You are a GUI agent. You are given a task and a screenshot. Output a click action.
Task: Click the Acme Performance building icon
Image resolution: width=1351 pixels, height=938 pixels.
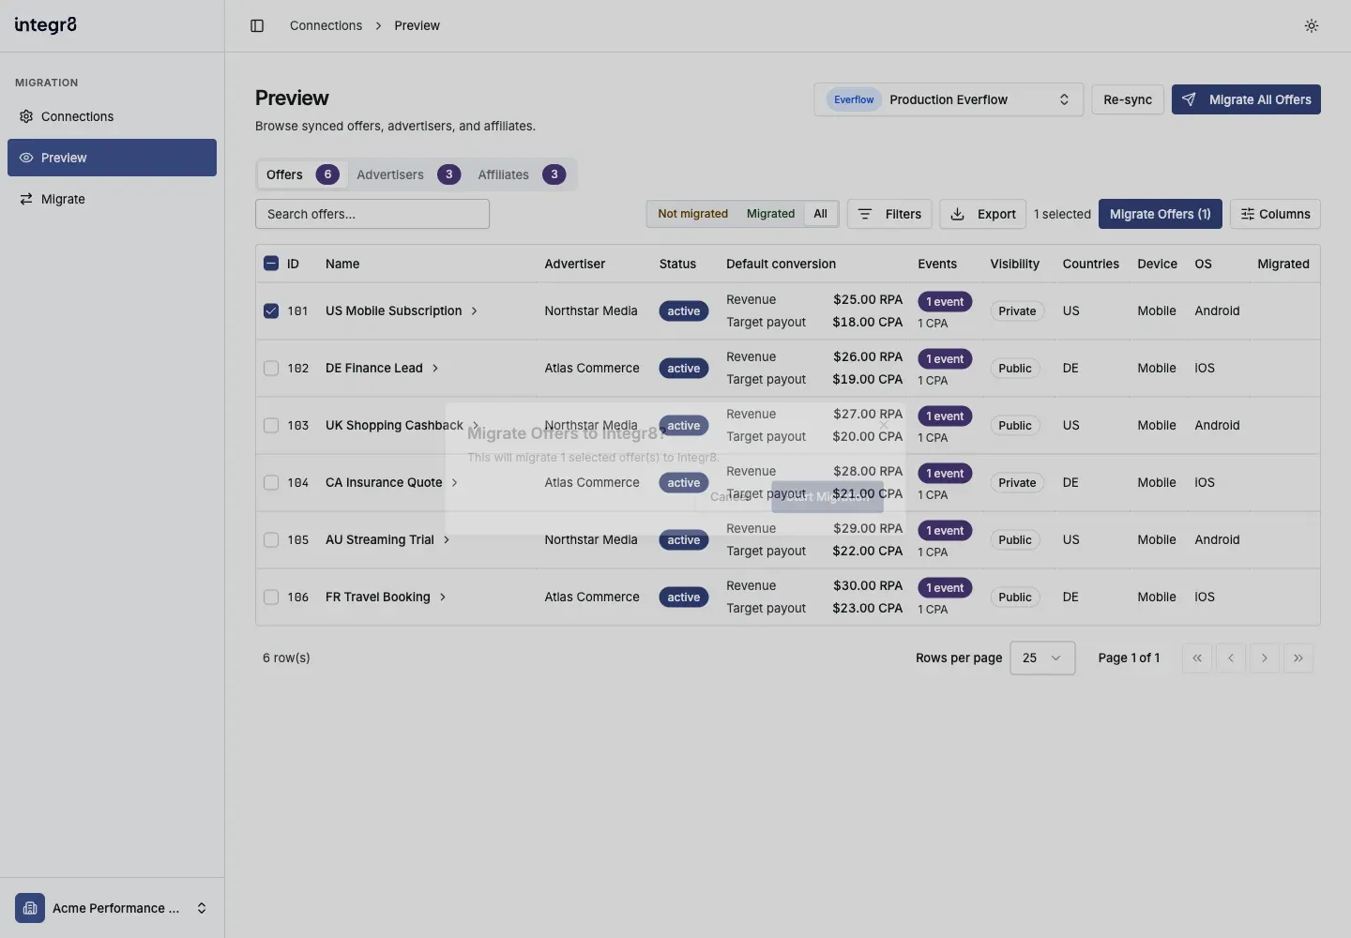(30, 908)
